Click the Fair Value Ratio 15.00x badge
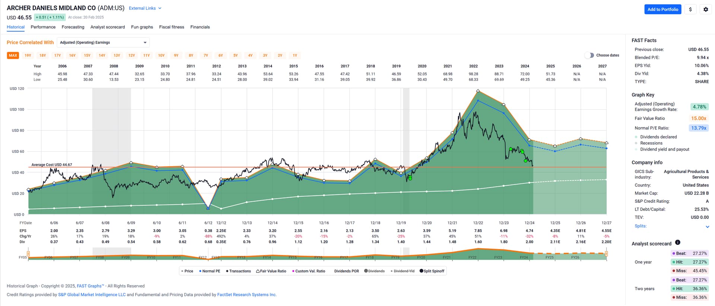The height and width of the screenshot is (306, 715). click(699, 118)
